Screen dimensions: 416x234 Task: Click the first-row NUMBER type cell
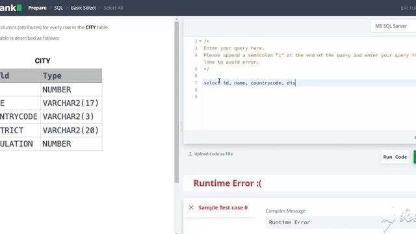click(71, 90)
